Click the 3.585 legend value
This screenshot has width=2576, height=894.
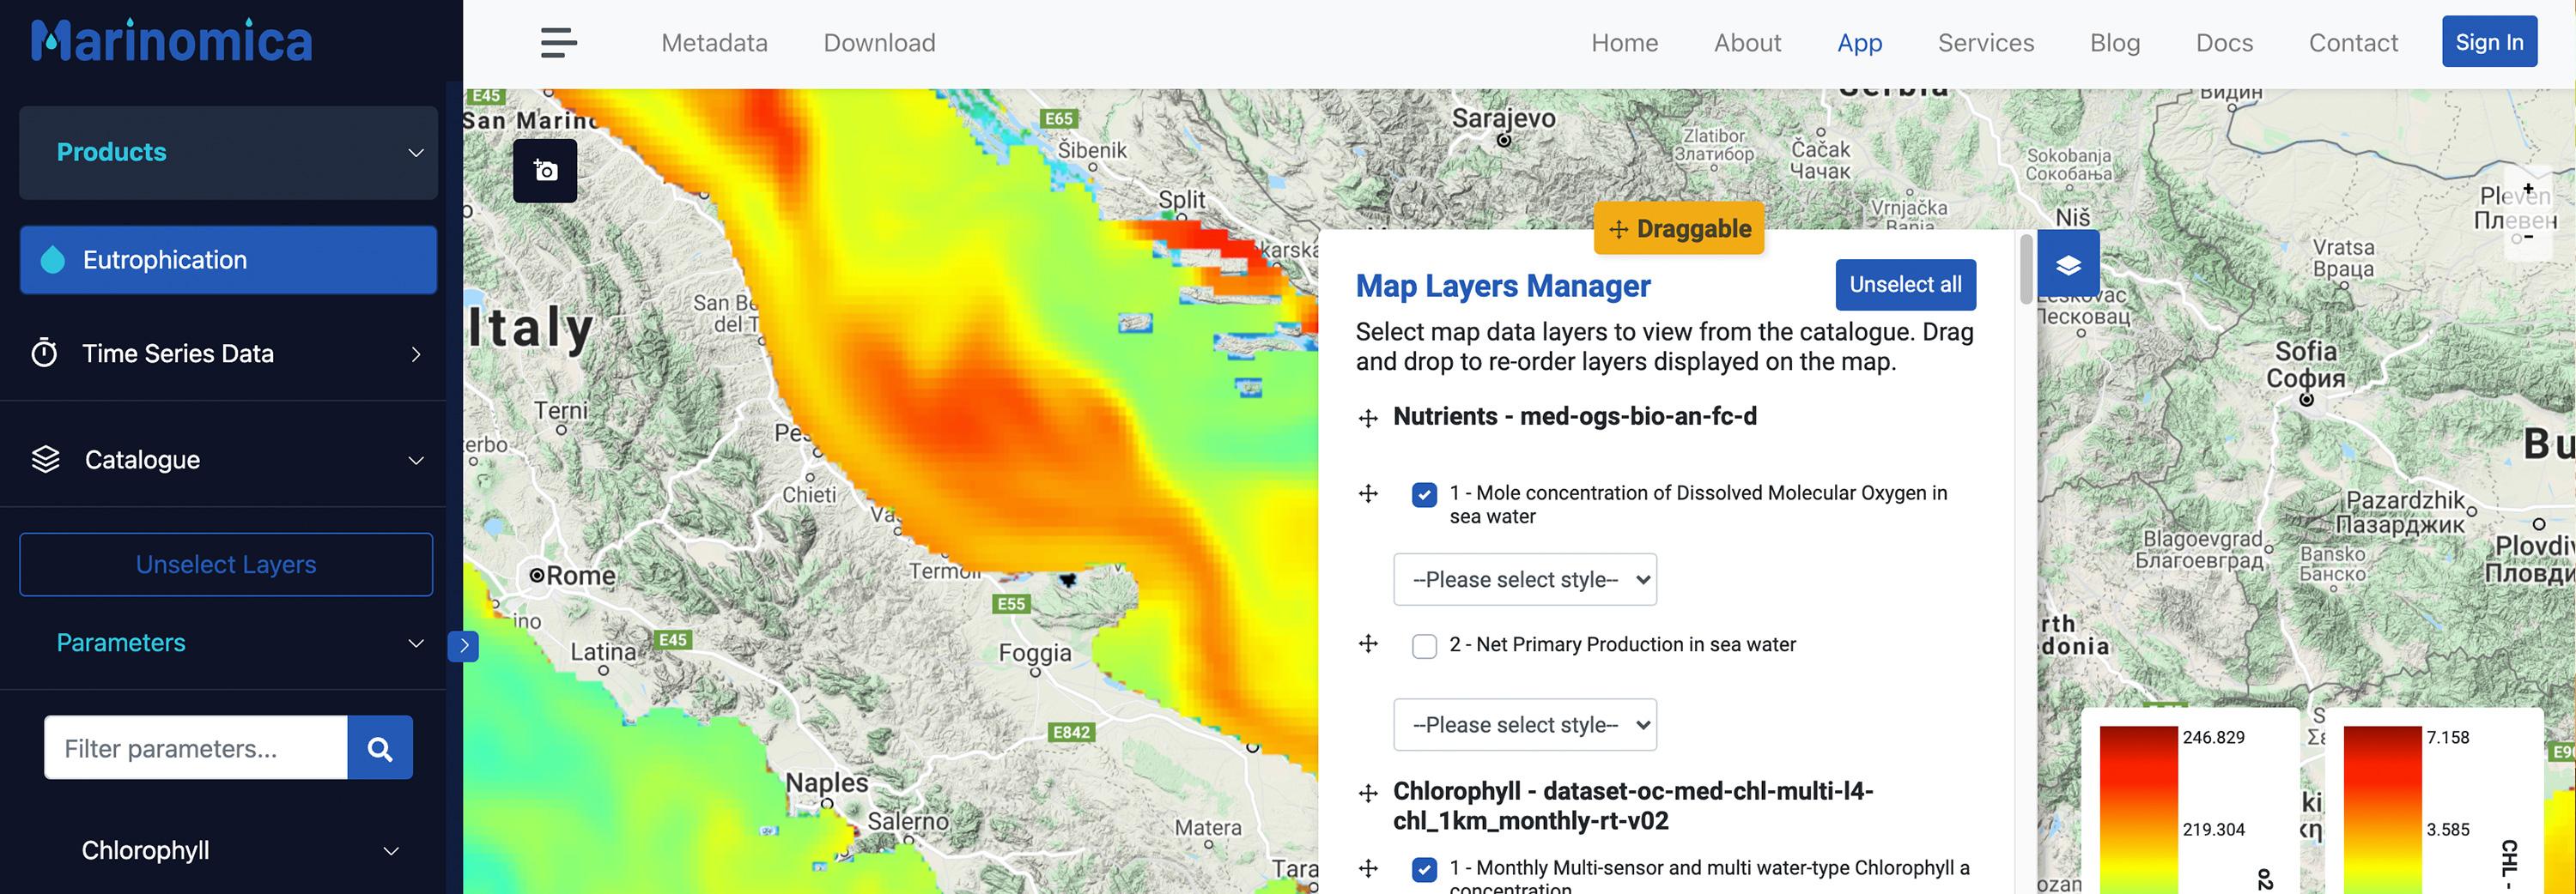[2447, 829]
